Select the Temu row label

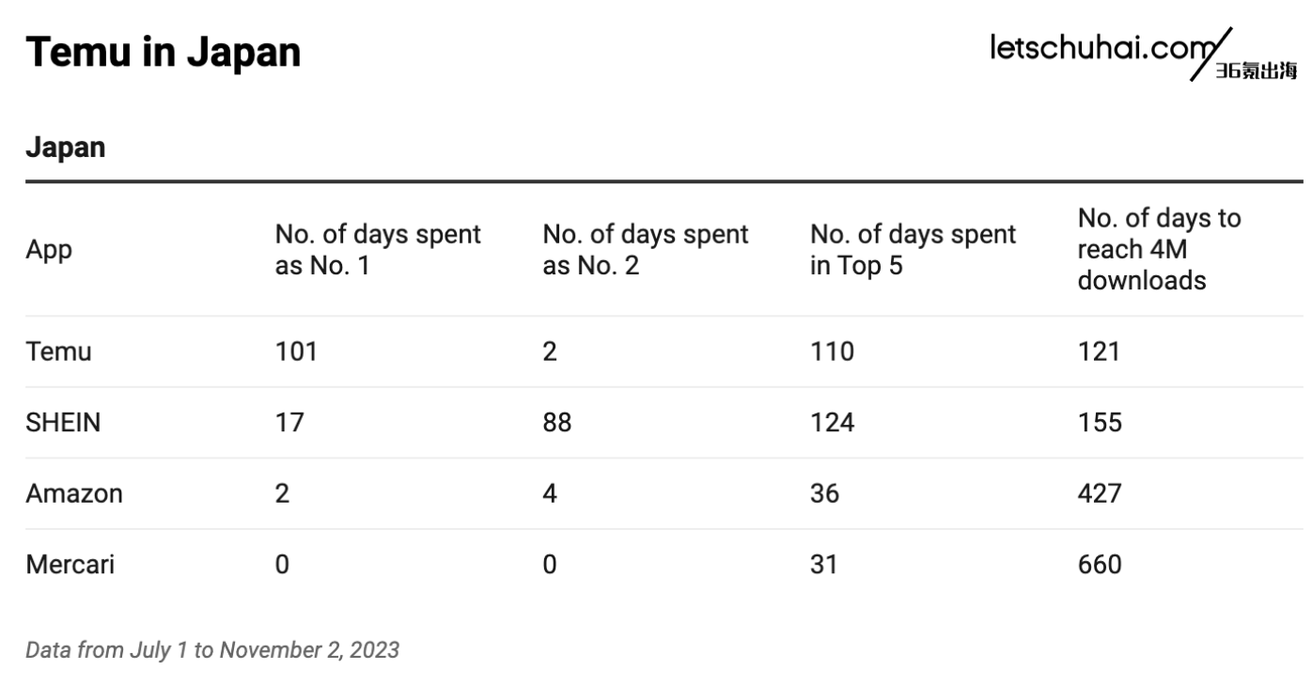point(58,351)
